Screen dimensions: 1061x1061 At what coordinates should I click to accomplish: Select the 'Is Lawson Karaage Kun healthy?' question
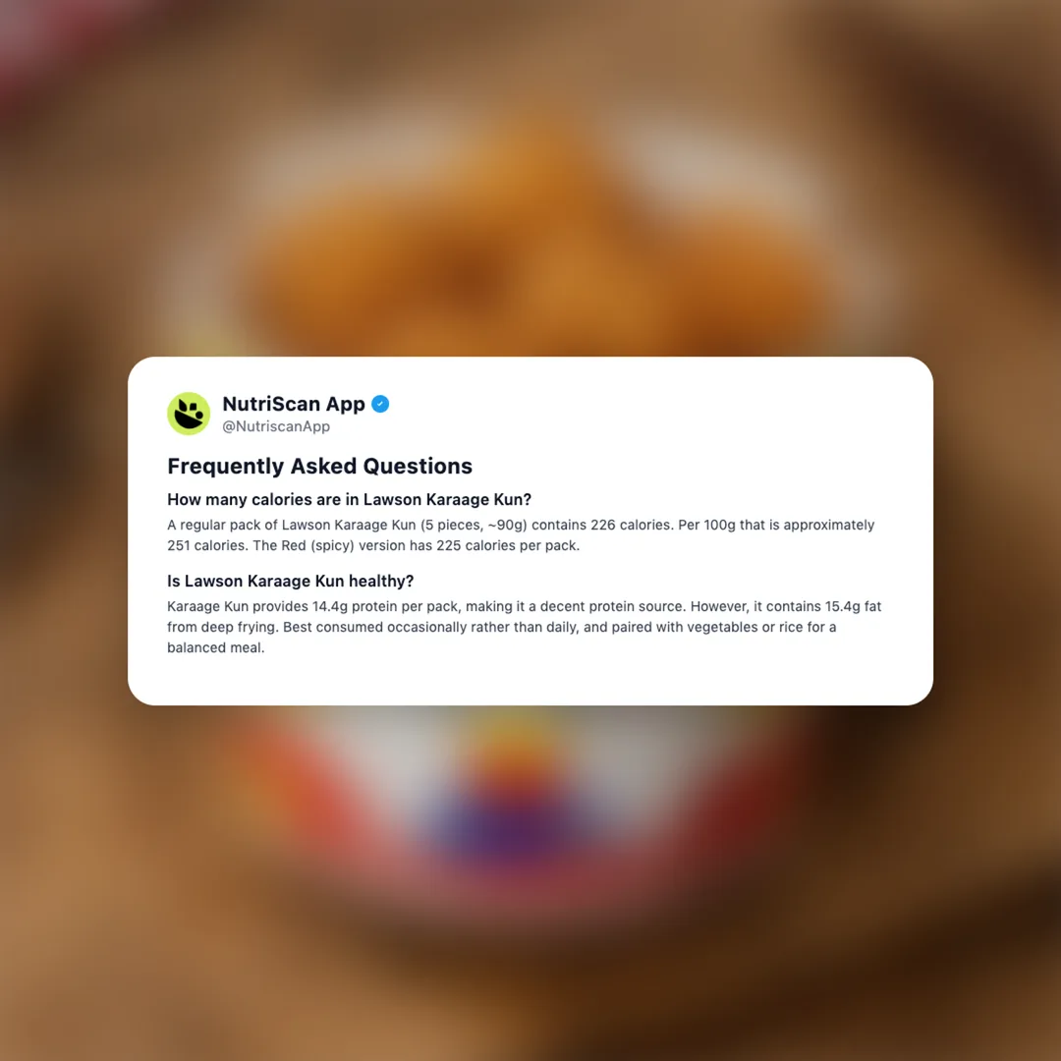click(290, 582)
